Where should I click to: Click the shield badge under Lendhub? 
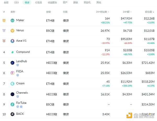18,65
